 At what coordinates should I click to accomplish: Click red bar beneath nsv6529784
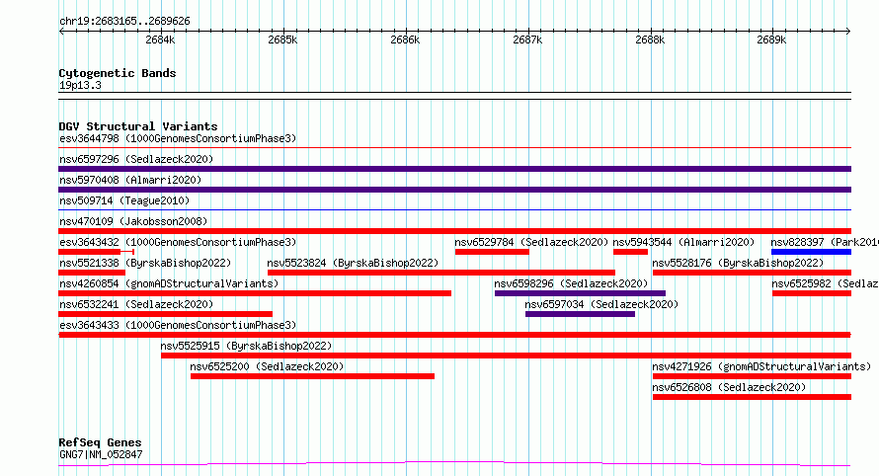[x=492, y=252]
